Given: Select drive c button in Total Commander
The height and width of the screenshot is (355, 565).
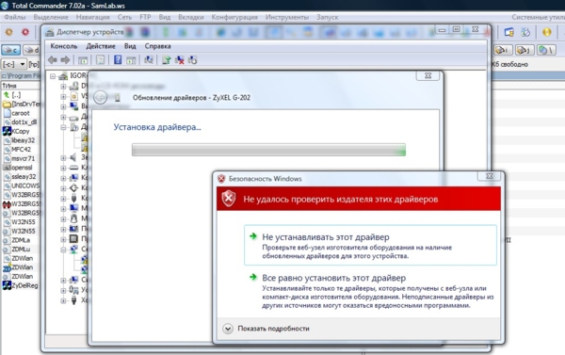Looking at the screenshot, I should pyautogui.click(x=10, y=50).
